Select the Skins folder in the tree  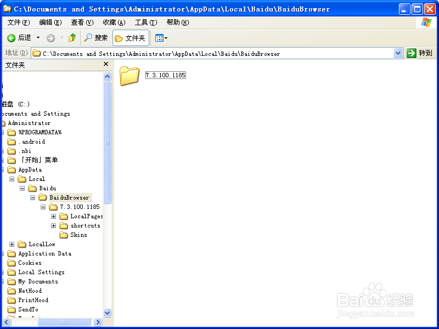click(78, 235)
